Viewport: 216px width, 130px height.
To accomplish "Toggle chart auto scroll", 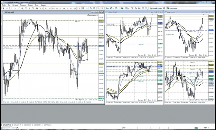I will [99, 8].
